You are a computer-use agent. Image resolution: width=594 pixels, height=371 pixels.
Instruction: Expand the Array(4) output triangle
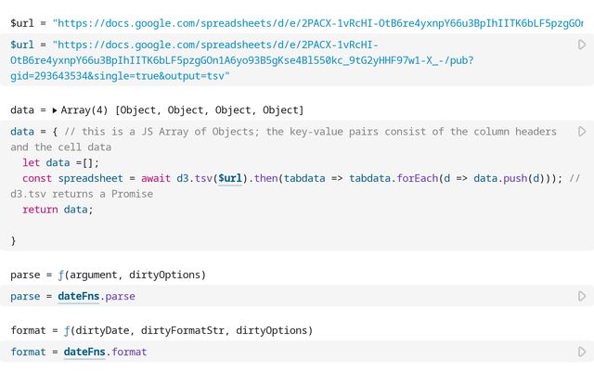click(55, 110)
